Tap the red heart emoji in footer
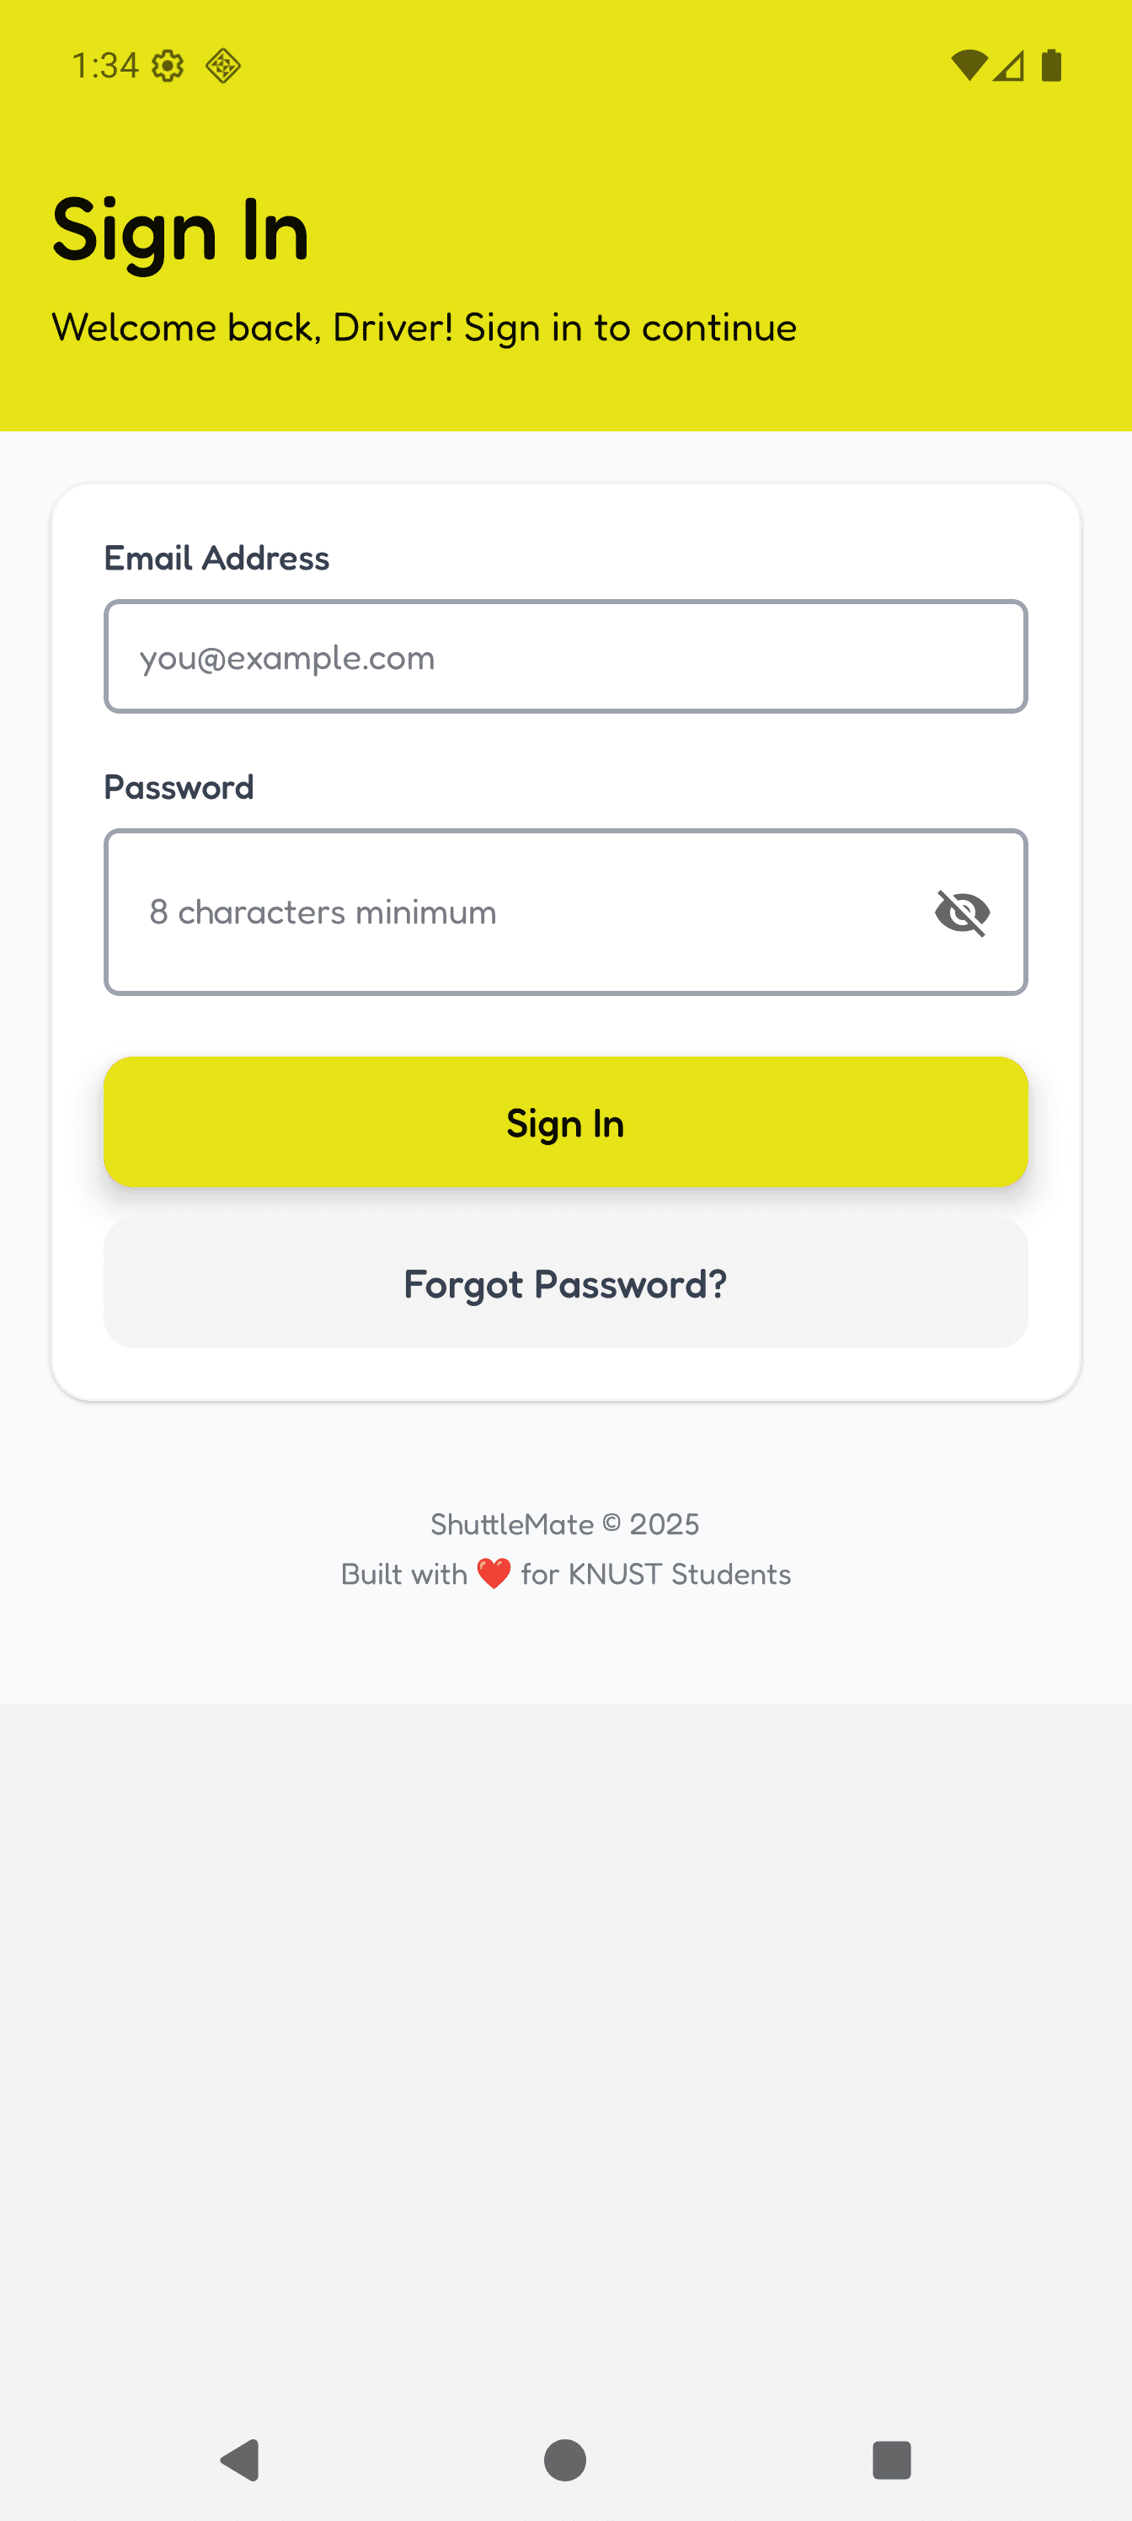1132x2521 pixels. coord(494,1574)
